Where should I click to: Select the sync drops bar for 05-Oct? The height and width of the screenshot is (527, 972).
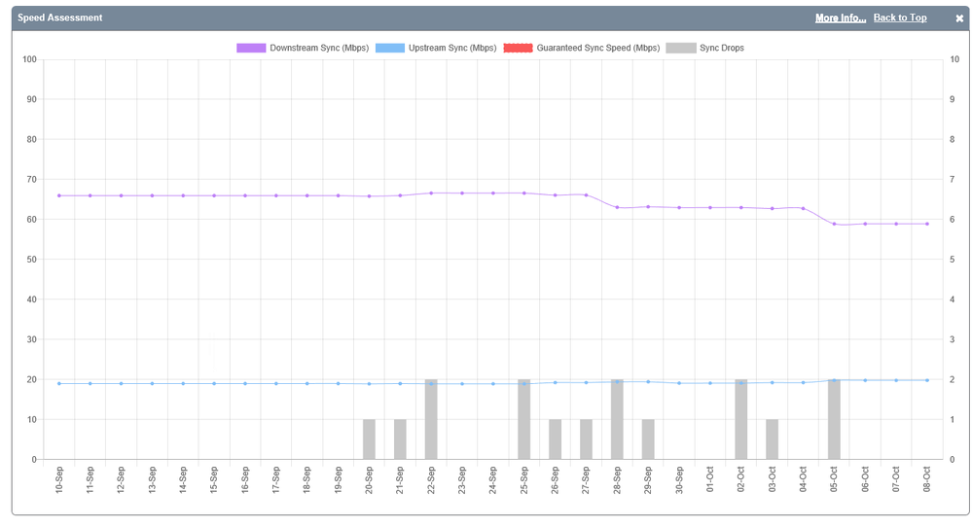tap(834, 420)
